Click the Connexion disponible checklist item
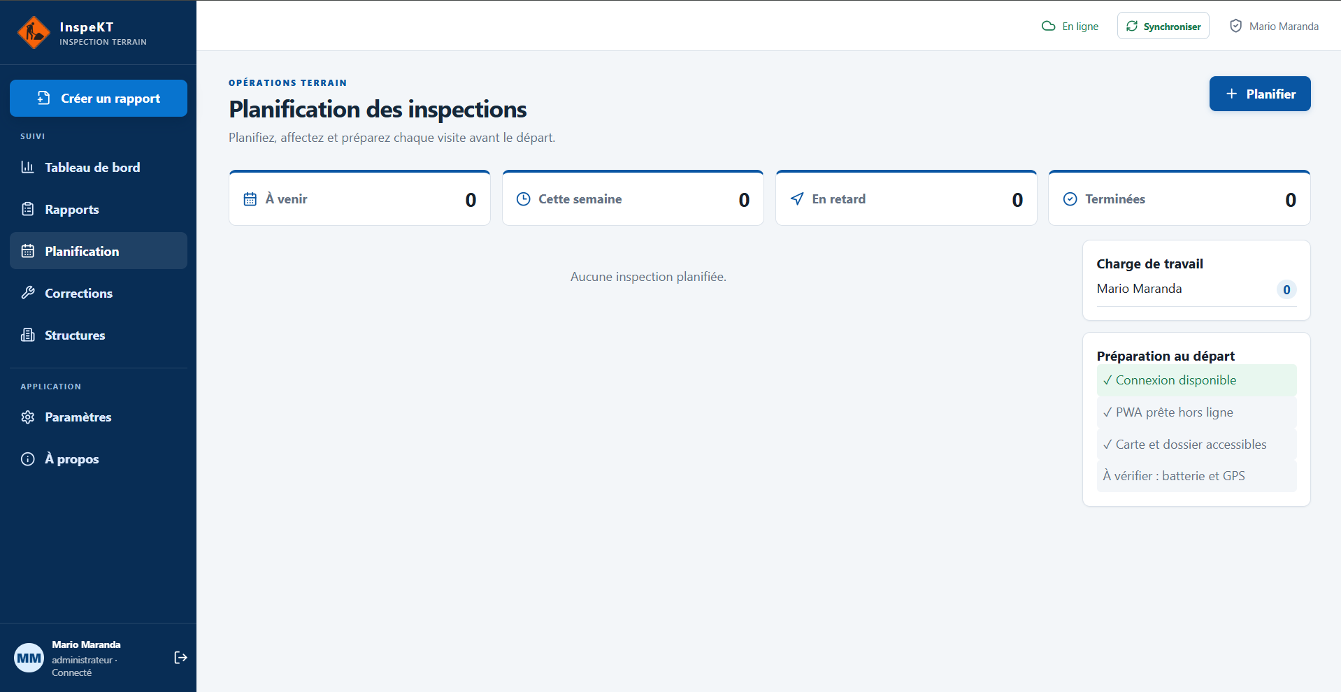 [1196, 380]
